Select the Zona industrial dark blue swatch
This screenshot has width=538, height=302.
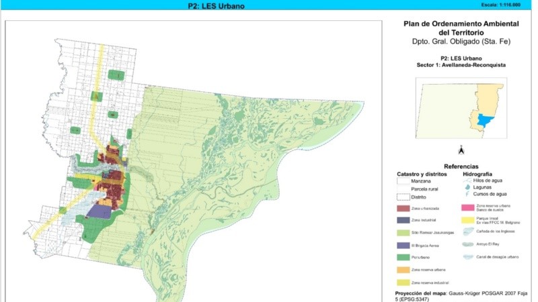(403, 220)
